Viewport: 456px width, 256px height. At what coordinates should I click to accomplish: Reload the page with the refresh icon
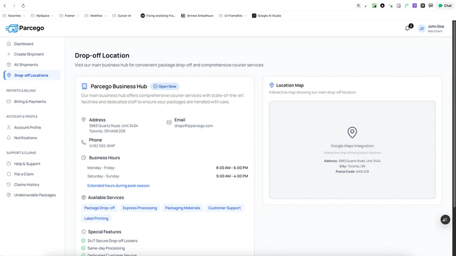pyautogui.click(x=23, y=6)
